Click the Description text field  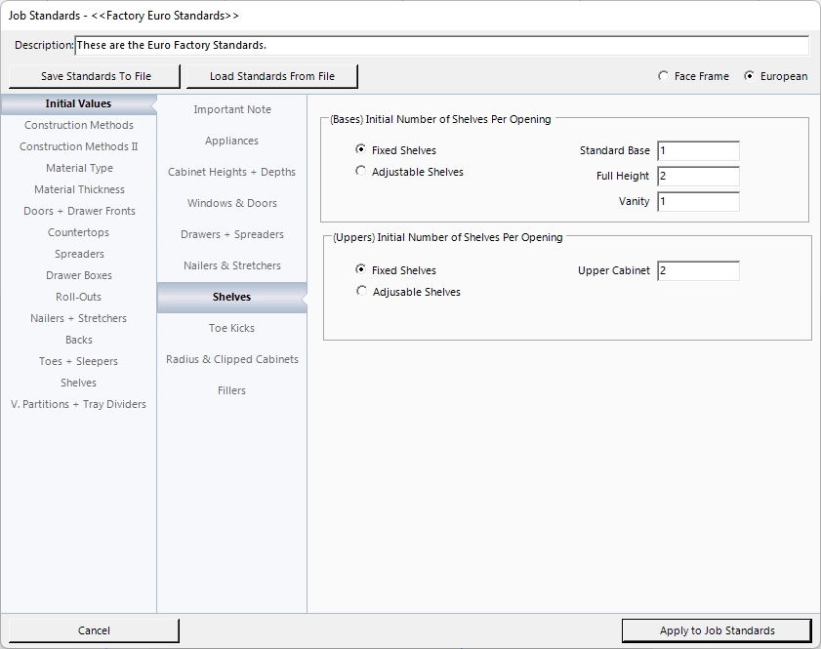point(441,46)
